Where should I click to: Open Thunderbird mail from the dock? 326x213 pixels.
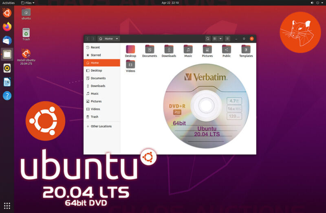7,40
